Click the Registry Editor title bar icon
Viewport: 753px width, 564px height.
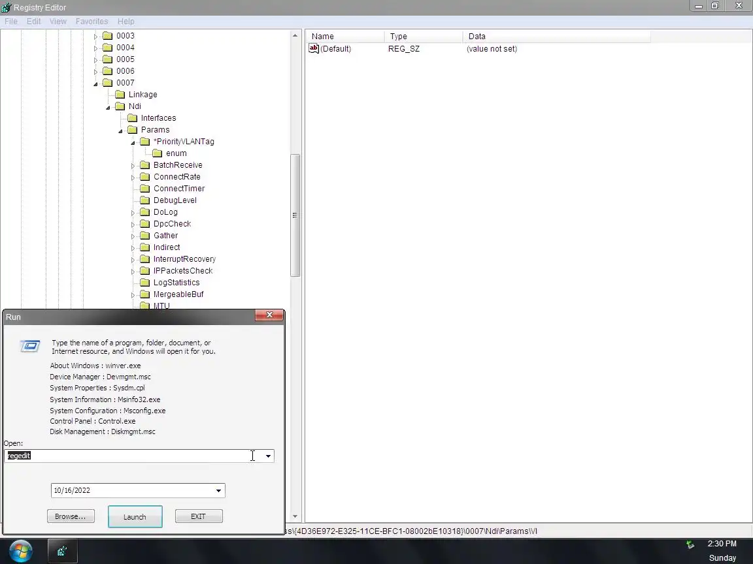pos(7,7)
